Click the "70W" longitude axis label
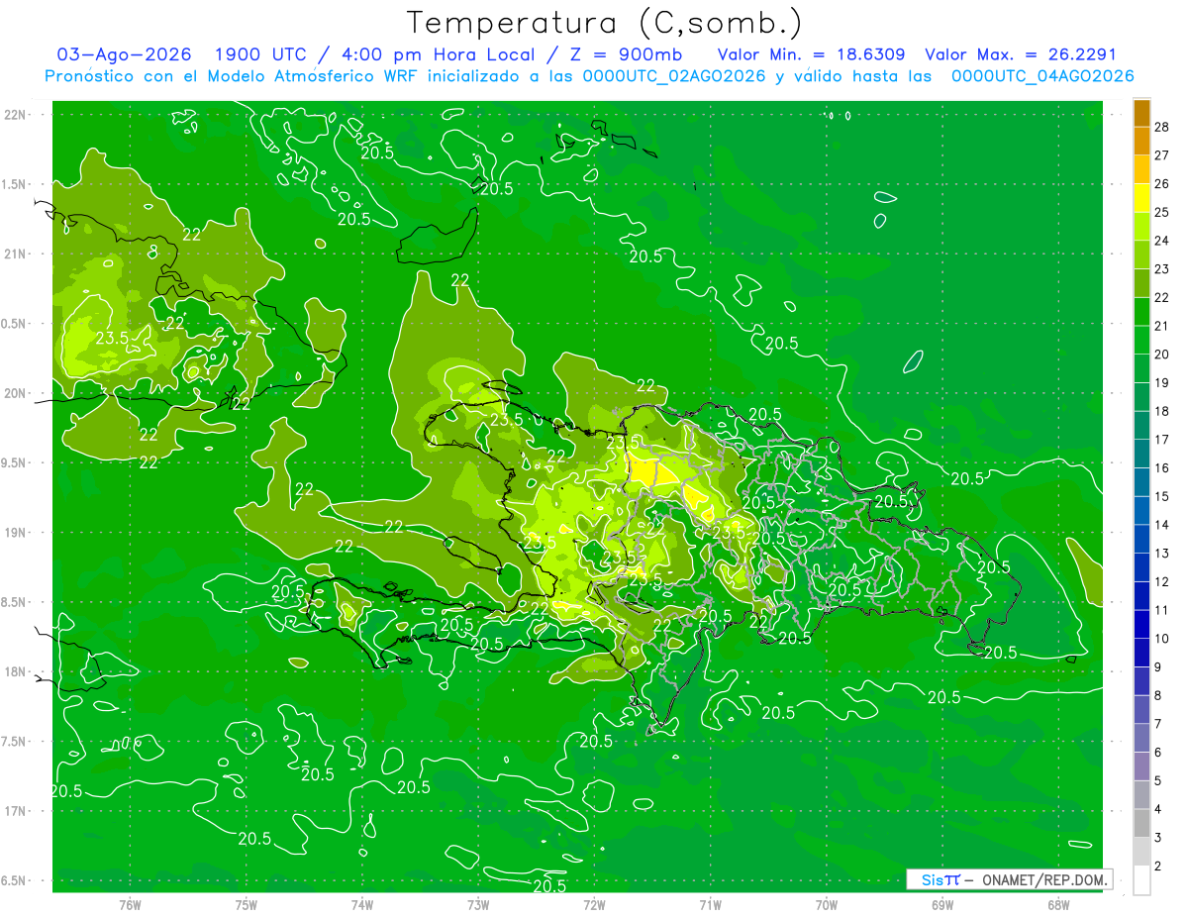 [x=827, y=905]
